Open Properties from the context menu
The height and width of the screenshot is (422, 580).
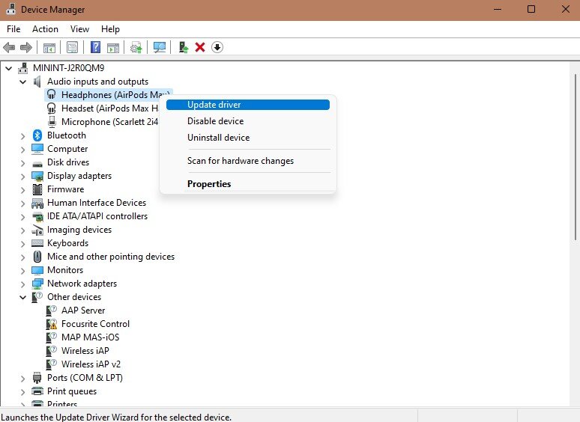[209, 184]
